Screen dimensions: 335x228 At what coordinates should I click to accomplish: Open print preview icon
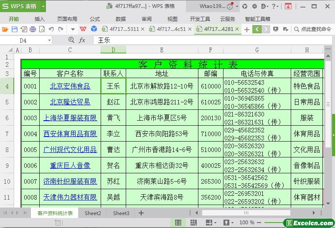click(x=42, y=29)
